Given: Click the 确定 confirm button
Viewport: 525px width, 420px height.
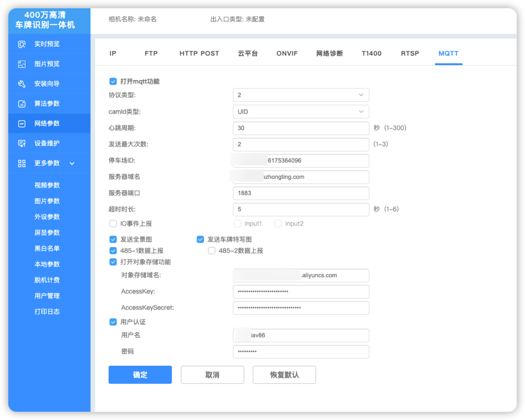Looking at the screenshot, I should pyautogui.click(x=140, y=375).
